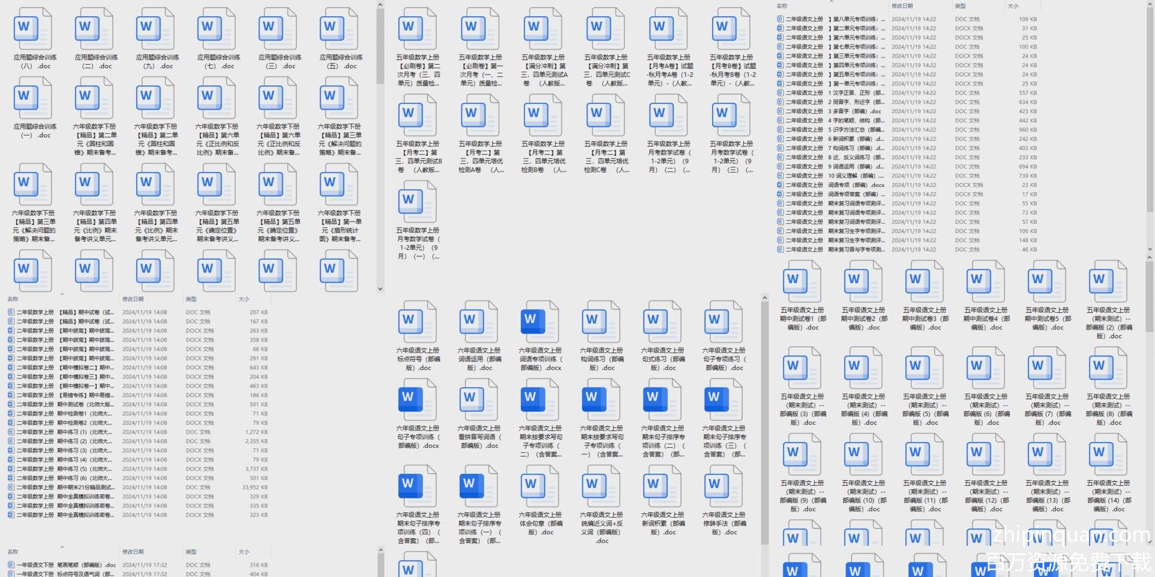Viewport: 1155px width, 577px height.
Task: Click 名称 header in 一年级语文下册 list
Action: (x=13, y=552)
